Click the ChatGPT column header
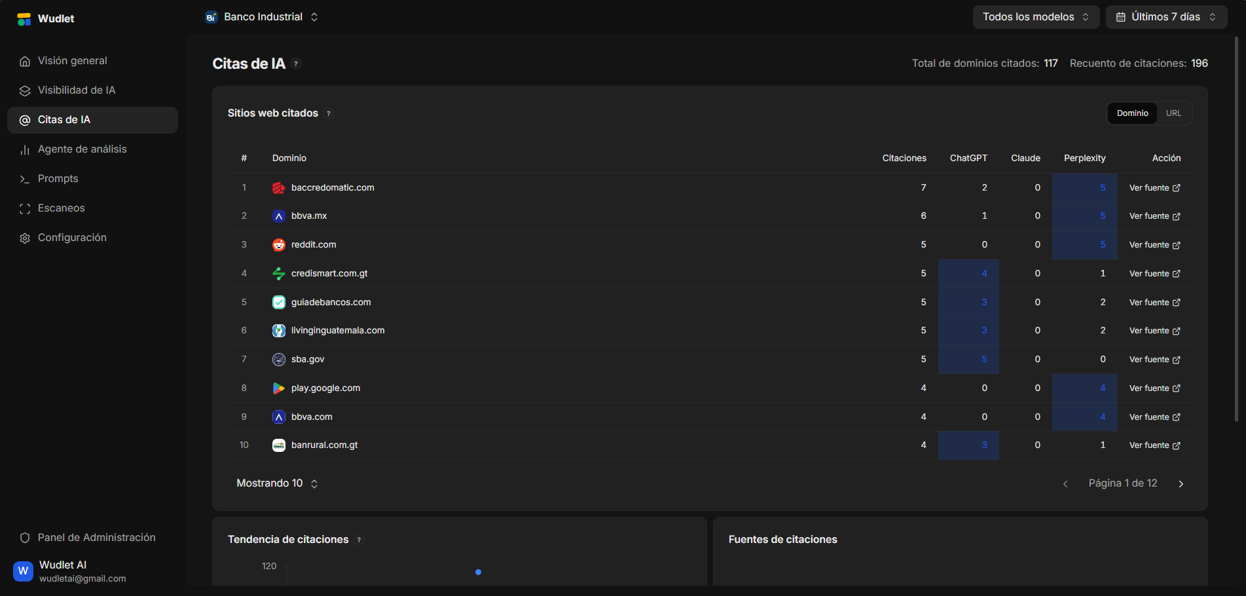This screenshot has width=1246, height=596. [968, 158]
